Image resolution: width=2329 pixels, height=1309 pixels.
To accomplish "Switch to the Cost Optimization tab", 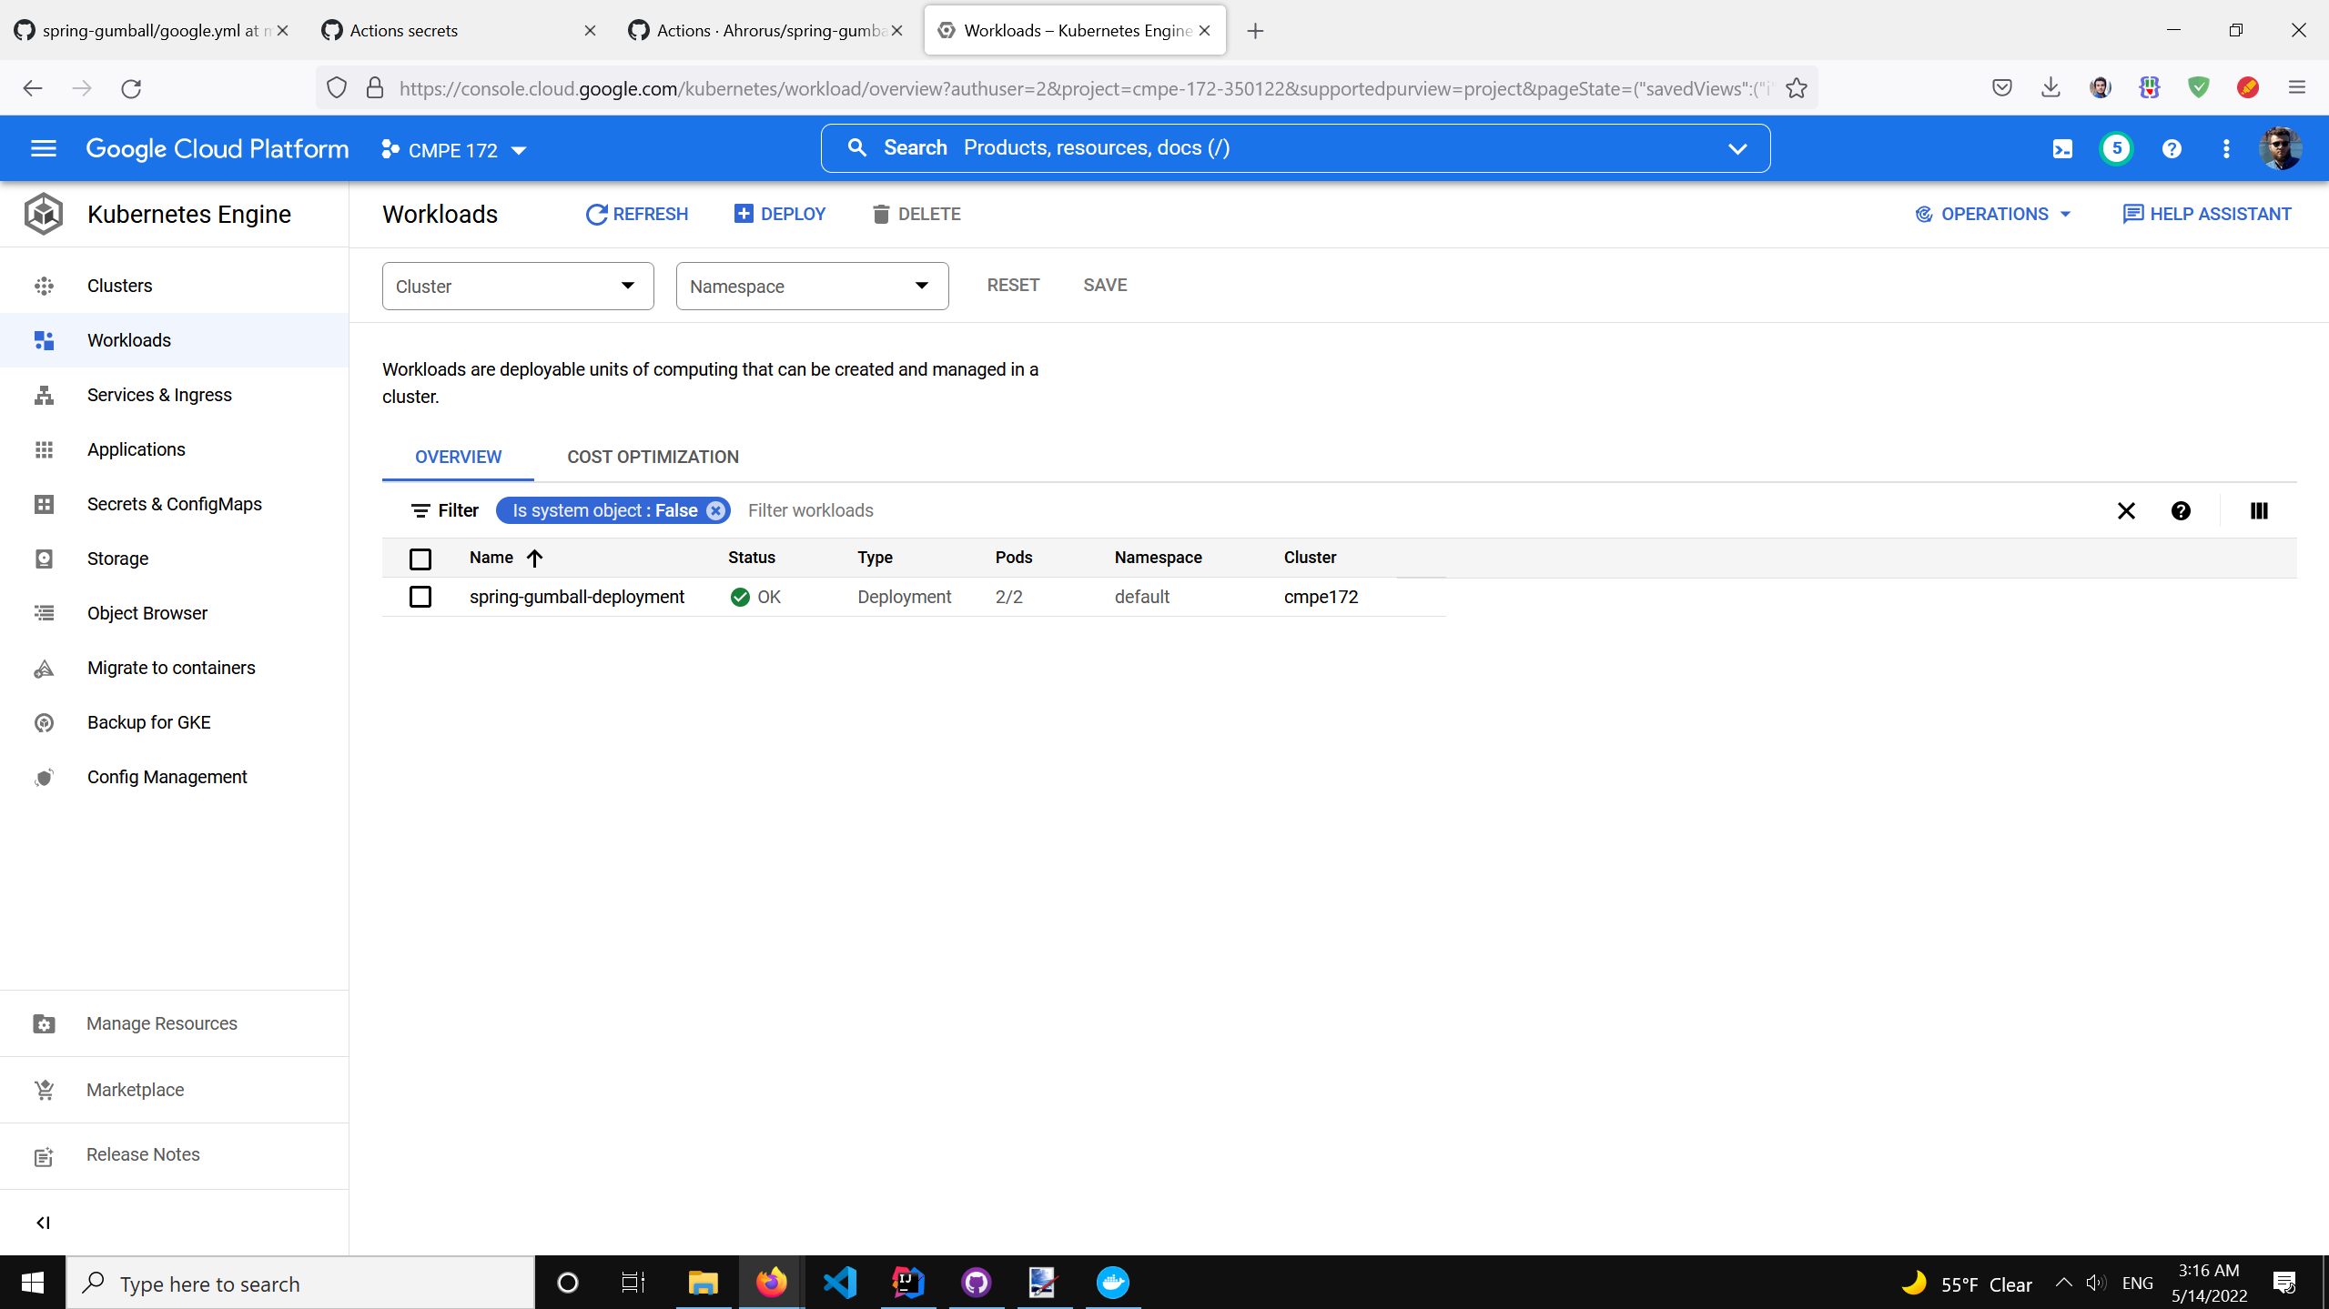I will [x=653, y=458].
